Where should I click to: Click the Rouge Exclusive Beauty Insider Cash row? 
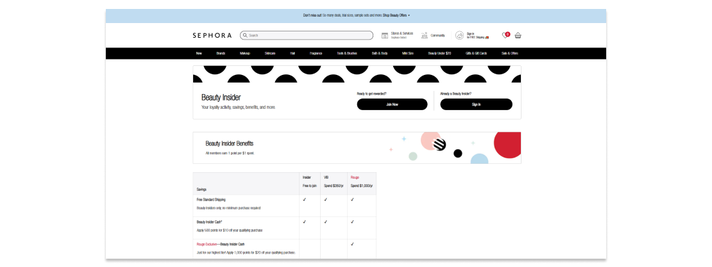pyautogui.click(x=221, y=245)
